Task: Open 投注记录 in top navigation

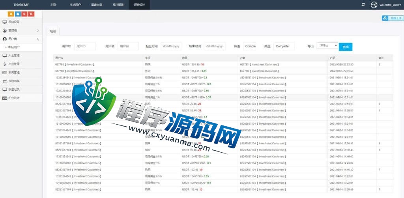Action: [x=118, y=5]
